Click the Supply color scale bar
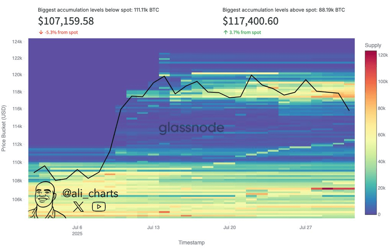This screenshot has height=249, width=390. [x=370, y=133]
